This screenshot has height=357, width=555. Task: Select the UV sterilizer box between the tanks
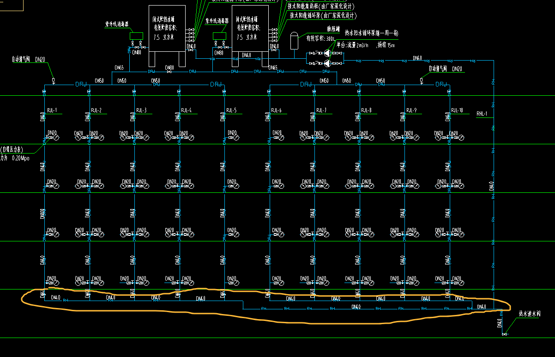tap(219, 35)
